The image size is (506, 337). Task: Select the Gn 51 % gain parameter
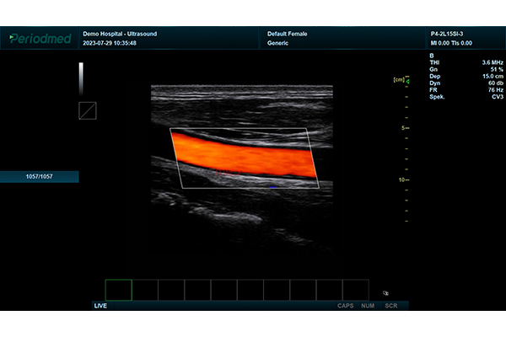tap(460, 69)
